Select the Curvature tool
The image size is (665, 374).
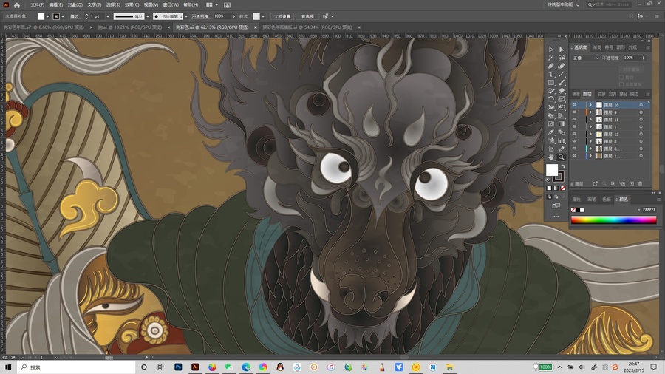coord(562,66)
